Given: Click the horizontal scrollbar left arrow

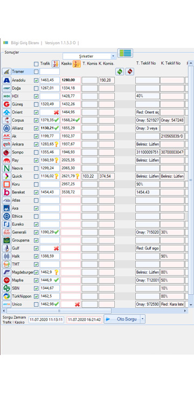Looking at the screenshot, I should click(3, 311).
